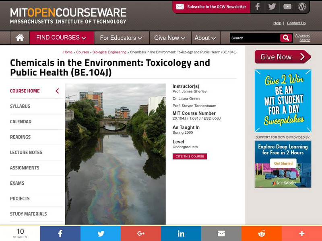Share via Facebook in bottom share bar
Screen dimensions: 322x241
[60, 233]
